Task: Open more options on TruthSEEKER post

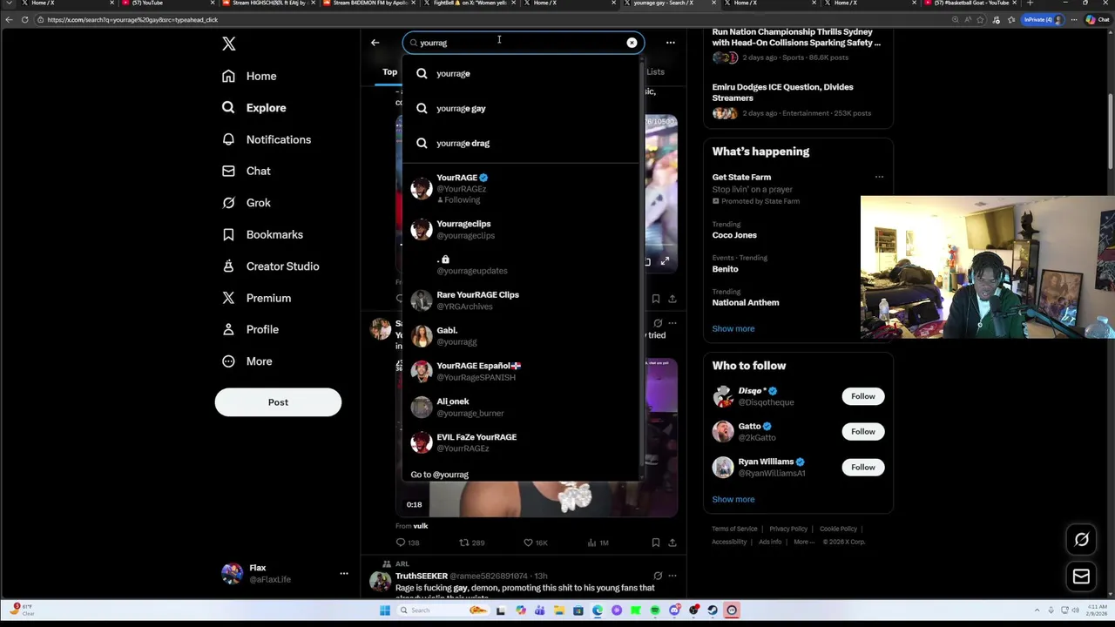Action: [672, 576]
